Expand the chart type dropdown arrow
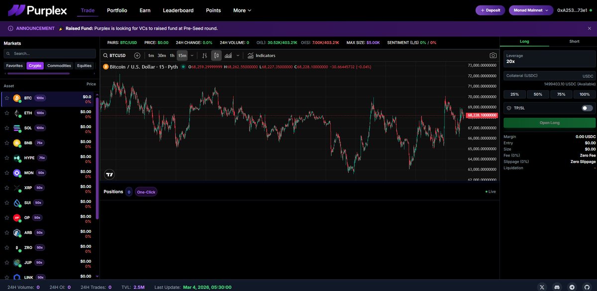Image resolution: width=597 pixels, height=291 pixels. click(238, 56)
